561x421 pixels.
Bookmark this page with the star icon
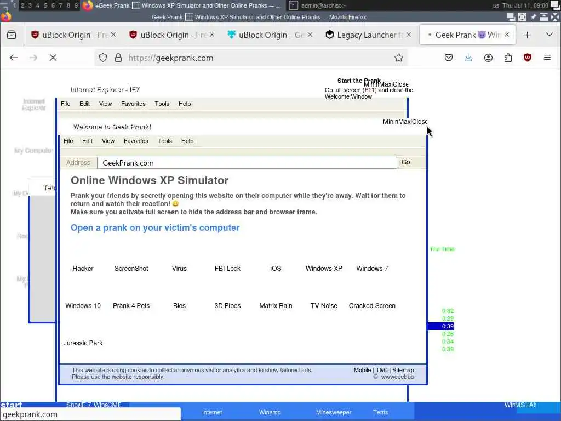coord(399,58)
